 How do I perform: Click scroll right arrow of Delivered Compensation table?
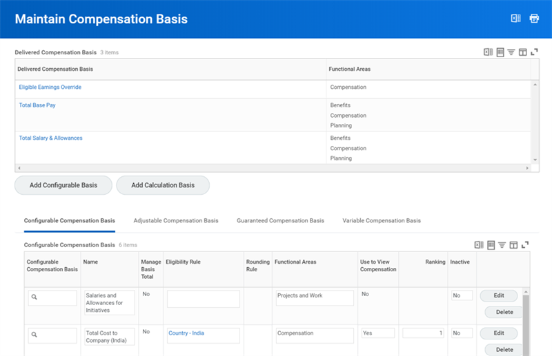(x=527, y=168)
